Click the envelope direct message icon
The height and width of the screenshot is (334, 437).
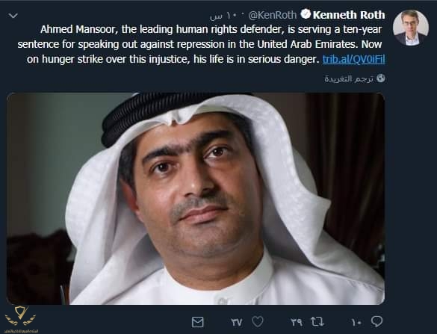198,322
